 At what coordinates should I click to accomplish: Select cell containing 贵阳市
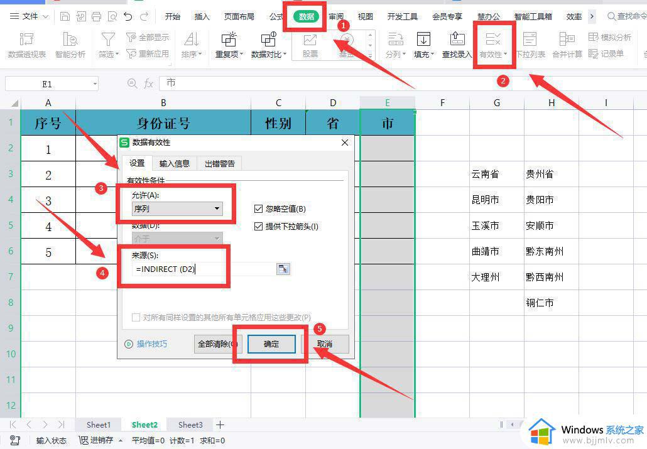click(x=552, y=200)
